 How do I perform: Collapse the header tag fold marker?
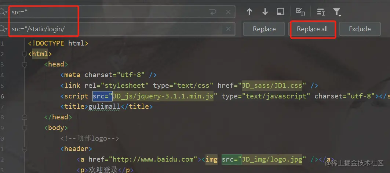tap(24, 149)
